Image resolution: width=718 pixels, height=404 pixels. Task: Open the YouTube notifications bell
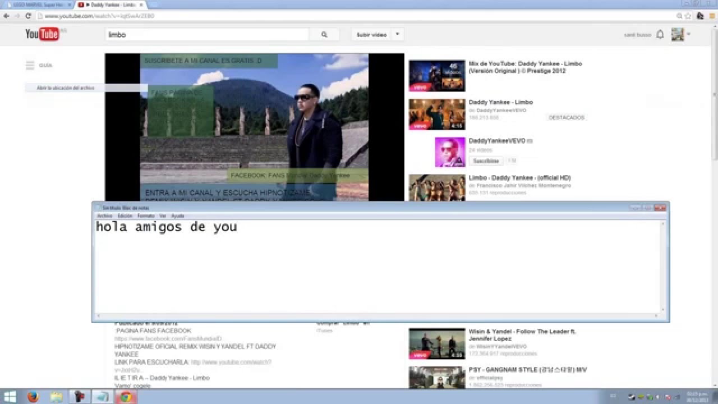(x=660, y=35)
